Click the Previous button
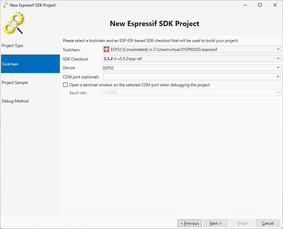Viewport: 283px width, 229px height. [189, 223]
